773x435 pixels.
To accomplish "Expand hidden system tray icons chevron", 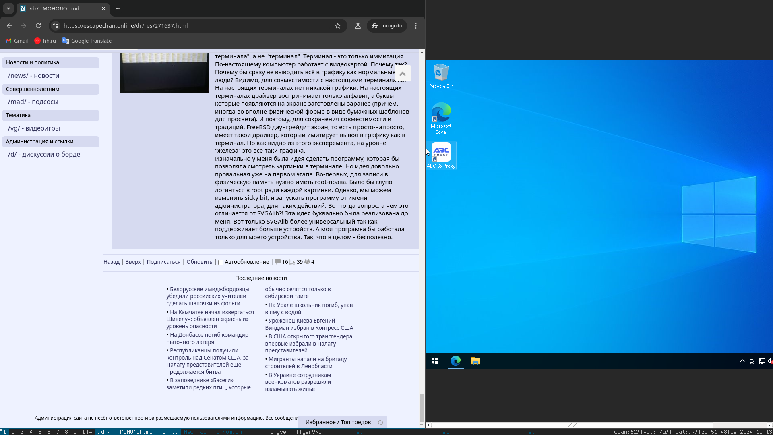I will pos(742,361).
